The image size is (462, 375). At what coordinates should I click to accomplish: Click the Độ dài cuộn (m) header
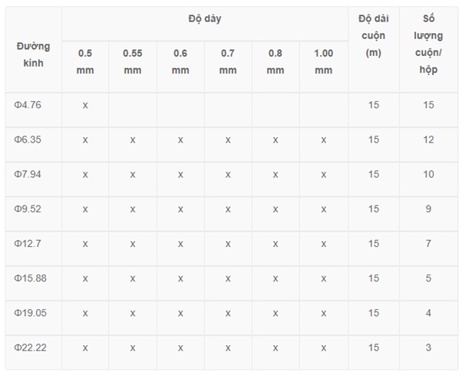coord(374,36)
